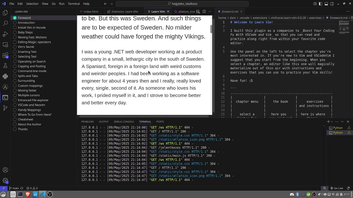Maximize the panel with the up chevron
Image resolution: width=353 pixels, height=198 pixels.
pos(342,122)
